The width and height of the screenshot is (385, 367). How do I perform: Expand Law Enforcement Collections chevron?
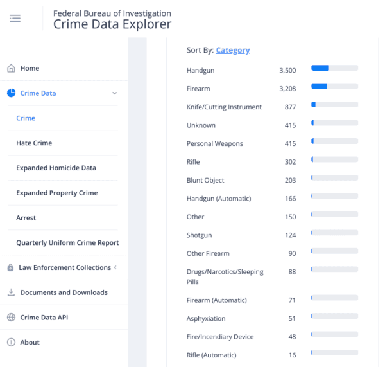point(115,267)
